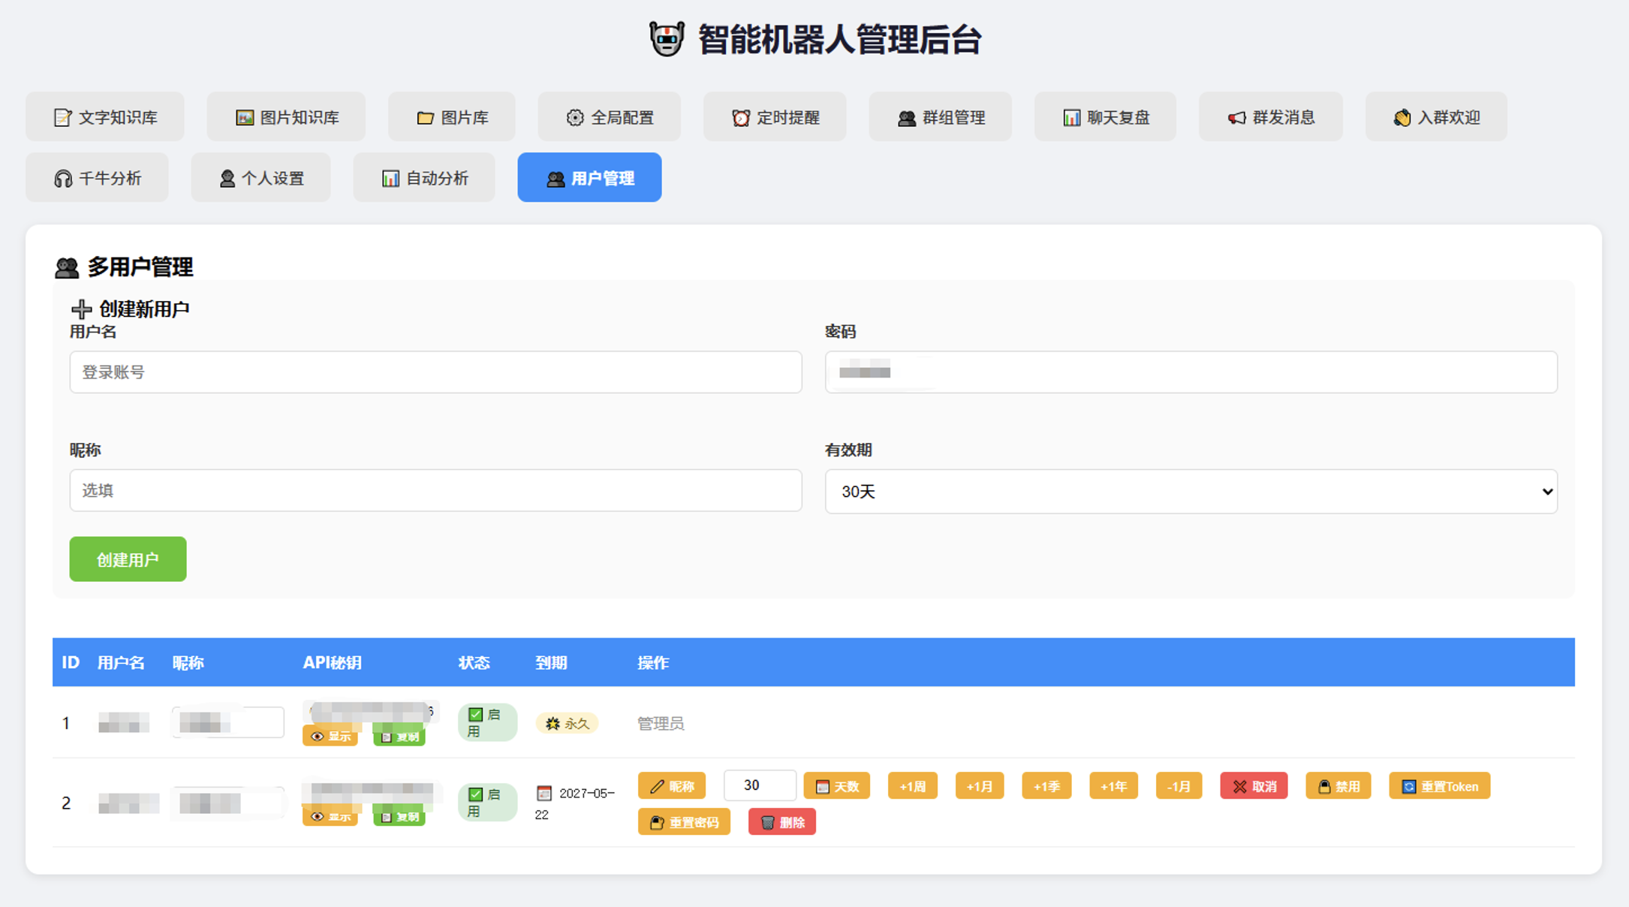Select 自动分析 tab
Viewport: 1629px width, 907px height.
[424, 178]
